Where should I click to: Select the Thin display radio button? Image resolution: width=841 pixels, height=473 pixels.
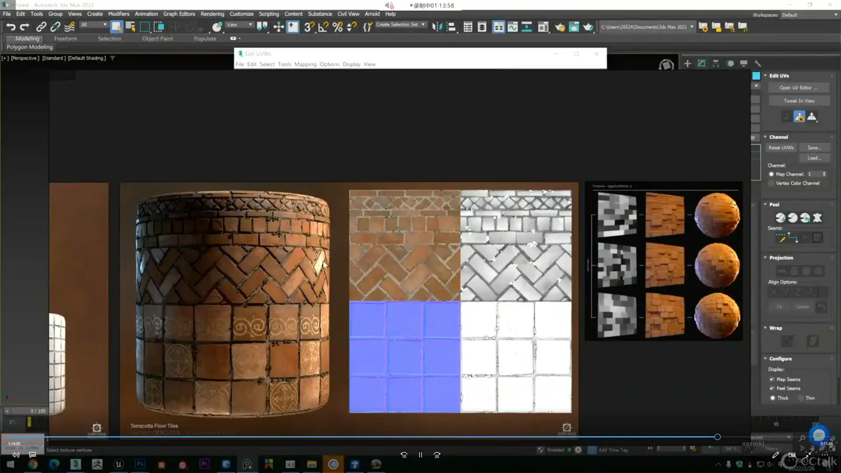click(801, 398)
